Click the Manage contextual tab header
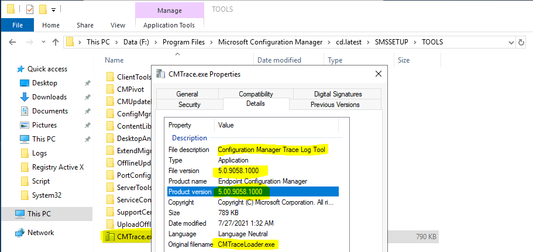Viewport: 533px width, 252px height. (x=169, y=11)
